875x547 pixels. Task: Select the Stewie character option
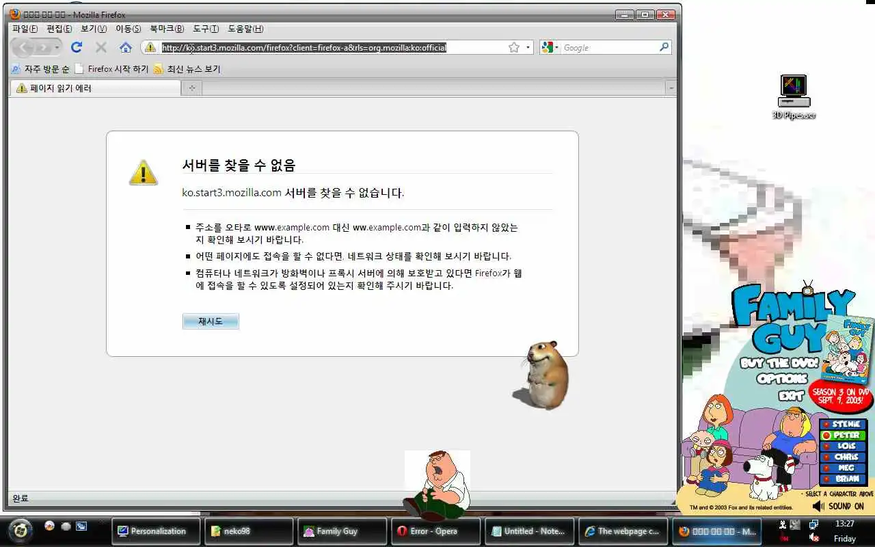[843, 424]
